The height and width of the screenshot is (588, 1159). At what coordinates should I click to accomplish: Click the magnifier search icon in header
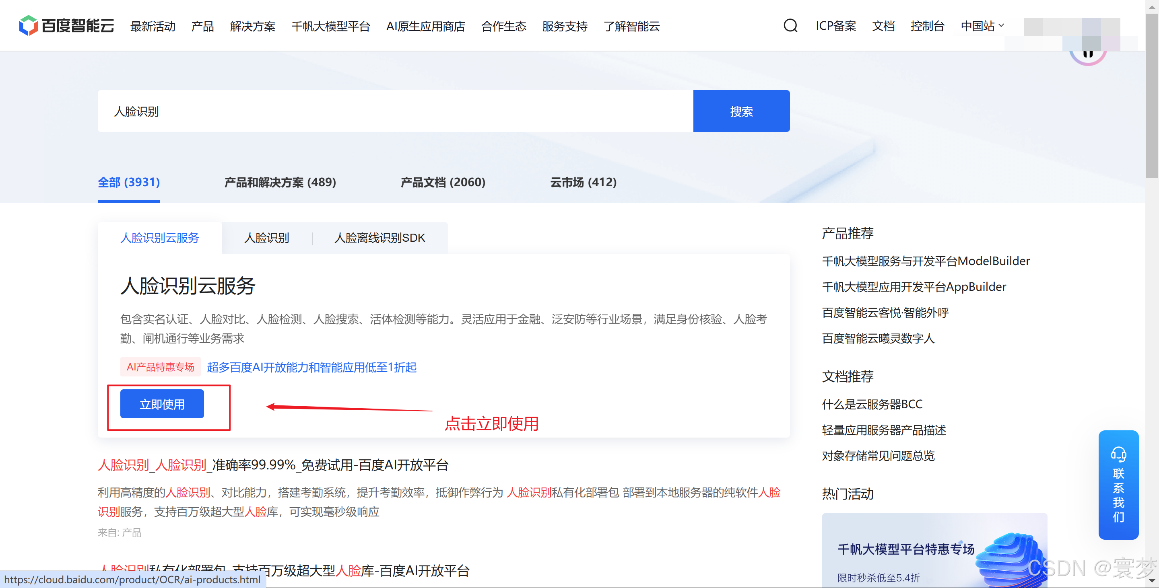pos(790,26)
